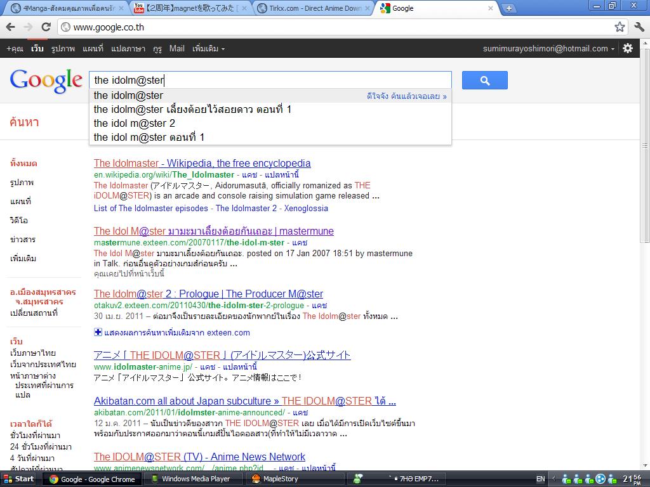Image resolution: width=650 pixels, height=487 pixels.
Task: Click the page vertical scrollbar
Action: (x=645, y=145)
